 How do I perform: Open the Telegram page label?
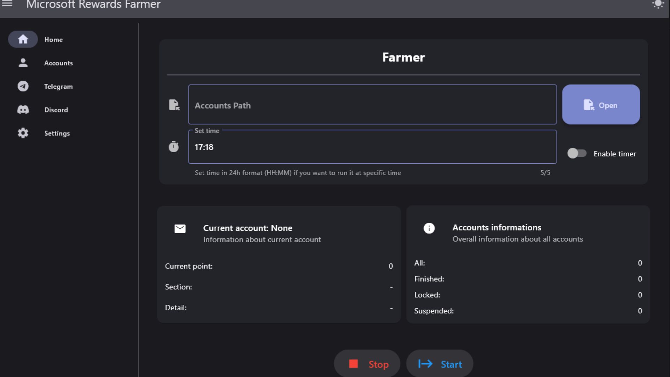point(58,87)
